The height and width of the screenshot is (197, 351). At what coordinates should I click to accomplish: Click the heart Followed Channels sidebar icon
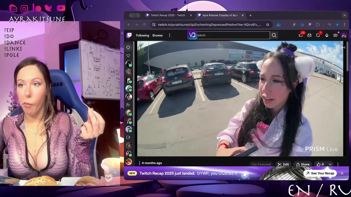(x=128, y=56)
